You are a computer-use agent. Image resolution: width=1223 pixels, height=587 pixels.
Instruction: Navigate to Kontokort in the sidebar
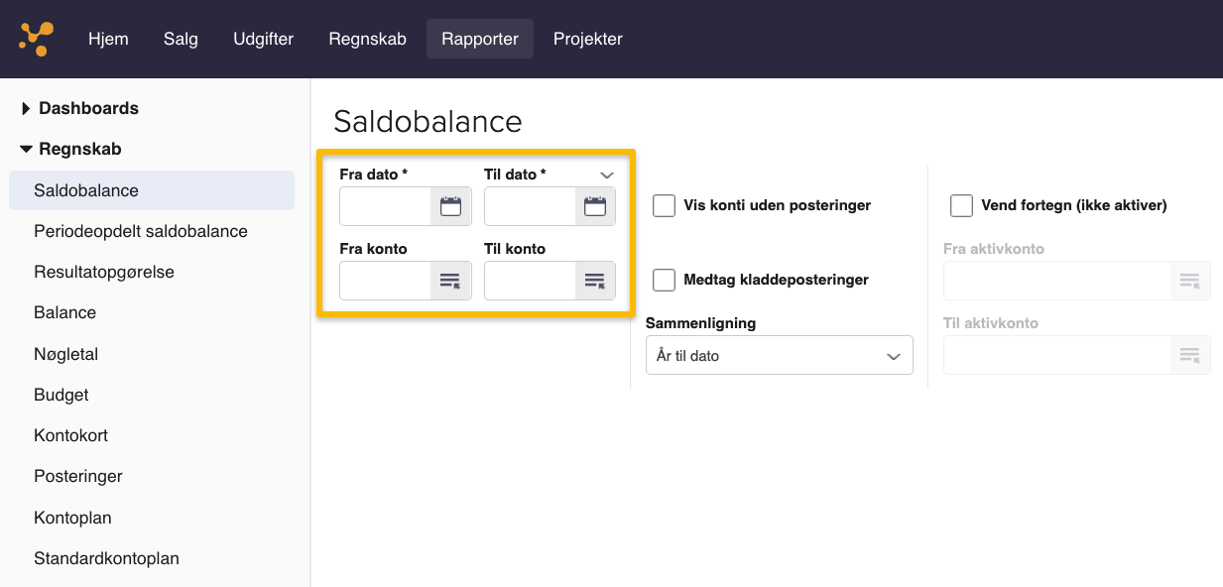click(70, 435)
